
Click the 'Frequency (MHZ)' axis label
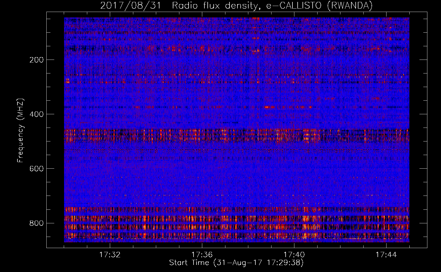point(20,130)
